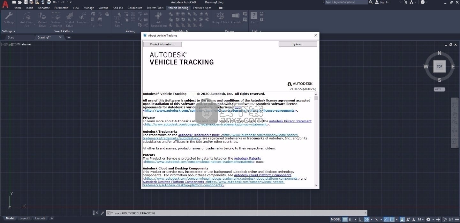This screenshot has width=460, height=223.
Task: Toggle polar tracking in status bar
Action: click(x=367, y=219)
